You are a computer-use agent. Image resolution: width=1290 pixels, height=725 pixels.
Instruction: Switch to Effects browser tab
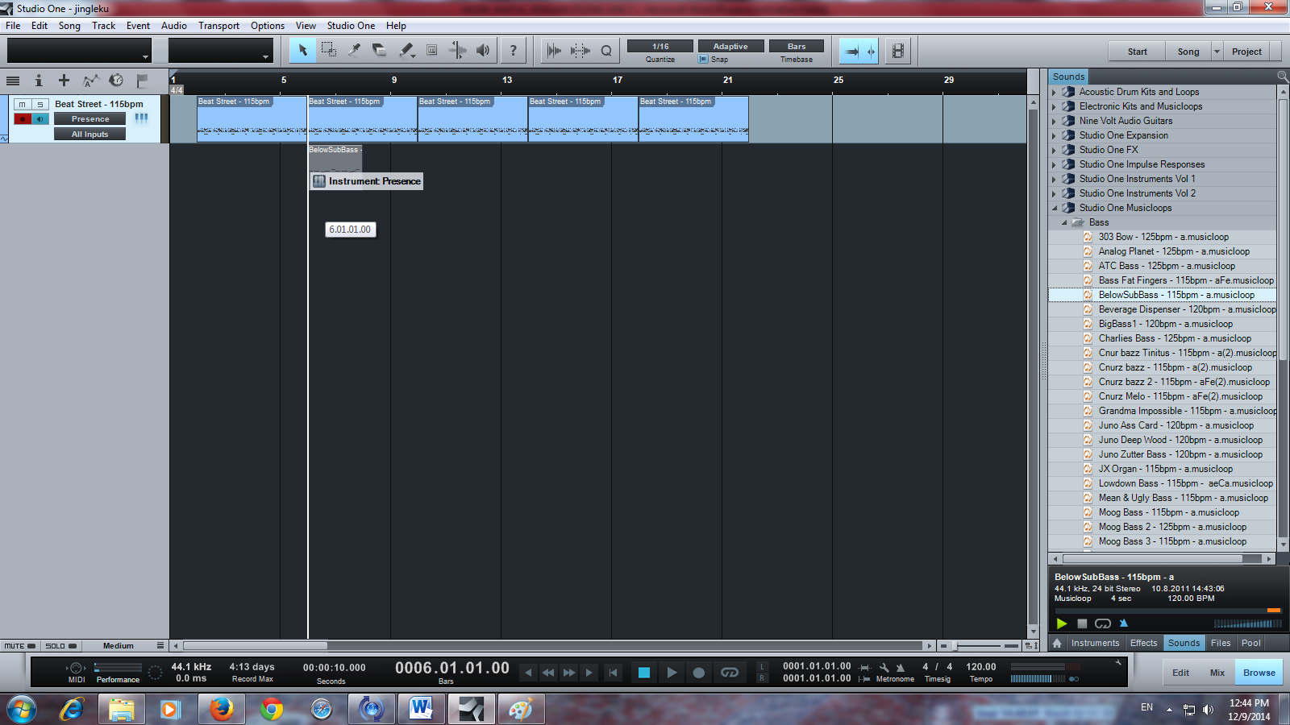pyautogui.click(x=1143, y=643)
